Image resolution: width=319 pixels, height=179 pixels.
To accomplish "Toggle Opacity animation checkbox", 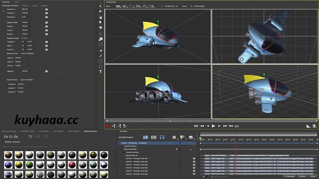I will coord(47,71).
